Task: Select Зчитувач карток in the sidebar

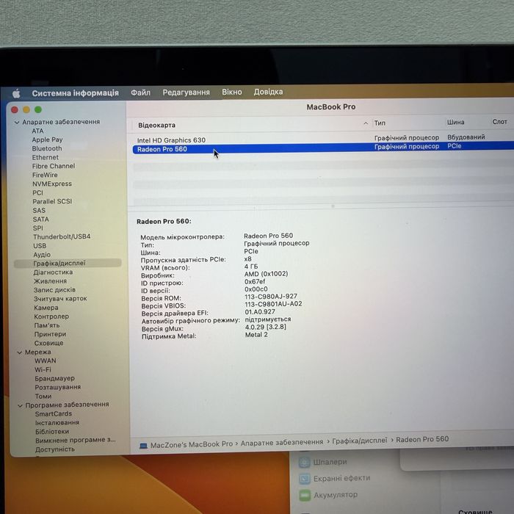Action: click(60, 299)
